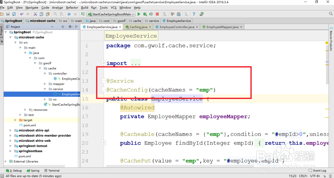Expand the springboot-tomcat module

pos(10,146)
